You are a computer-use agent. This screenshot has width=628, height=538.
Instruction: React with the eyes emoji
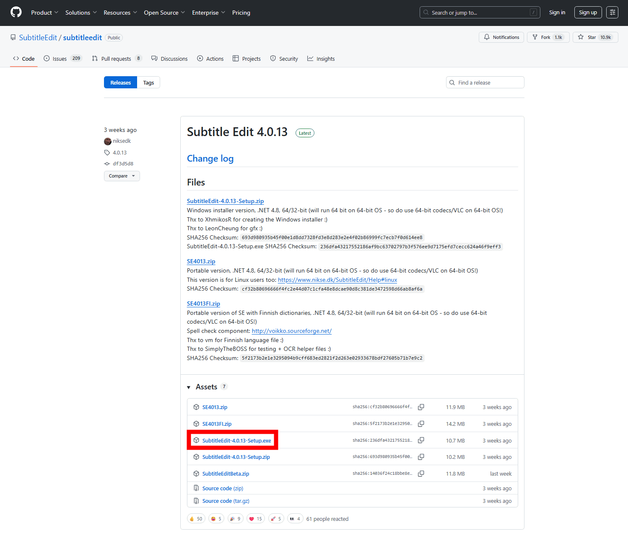[295, 519]
